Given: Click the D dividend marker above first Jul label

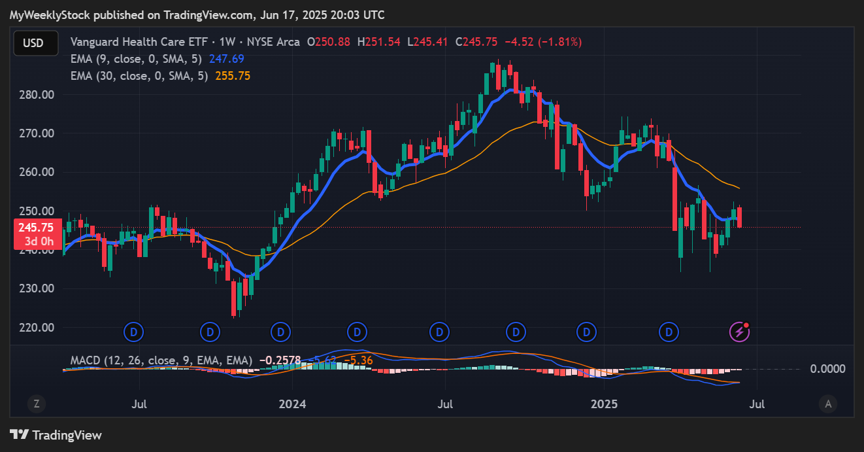Looking at the screenshot, I should pos(134,332).
